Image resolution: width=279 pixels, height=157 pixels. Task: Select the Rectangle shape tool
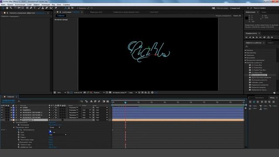click(x=27, y=8)
